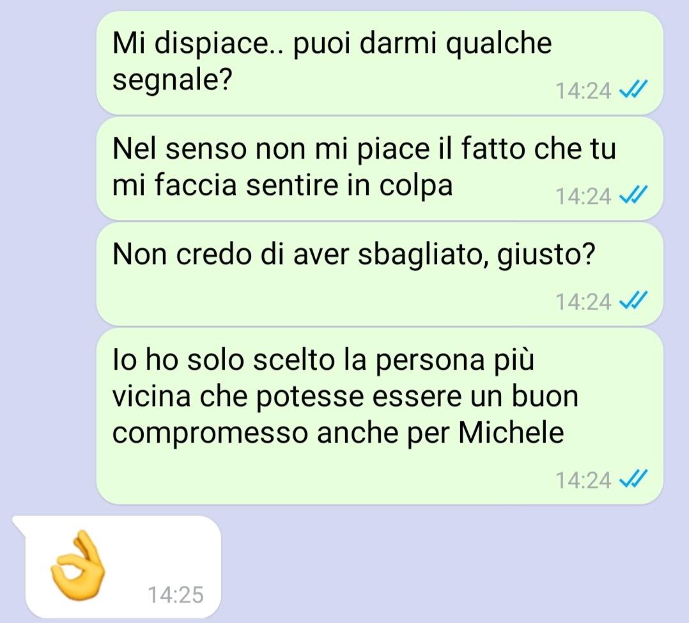689x623 pixels.
Task: Tap the OK hand emoji
Action: pyautogui.click(x=78, y=565)
